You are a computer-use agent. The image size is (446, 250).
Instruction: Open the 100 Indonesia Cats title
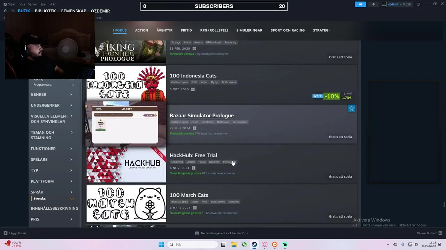point(193,76)
